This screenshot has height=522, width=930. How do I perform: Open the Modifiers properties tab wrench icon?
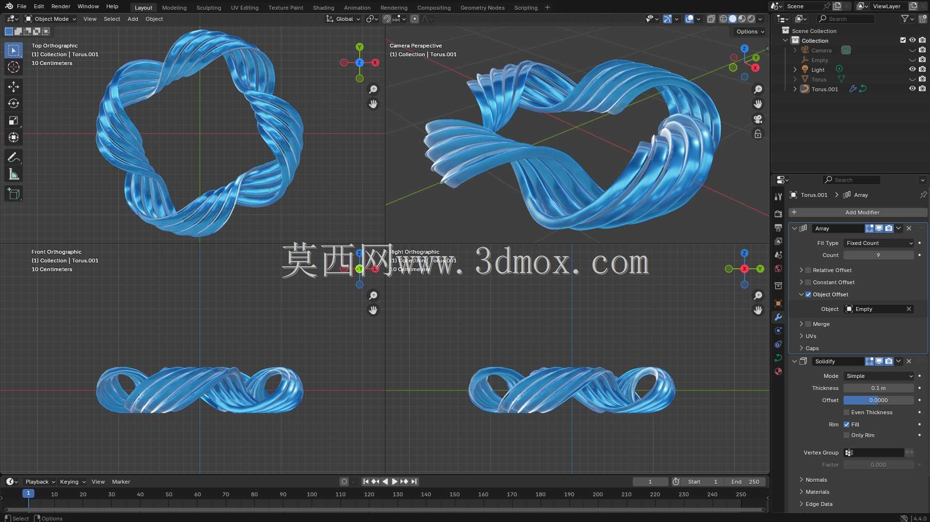(x=778, y=317)
